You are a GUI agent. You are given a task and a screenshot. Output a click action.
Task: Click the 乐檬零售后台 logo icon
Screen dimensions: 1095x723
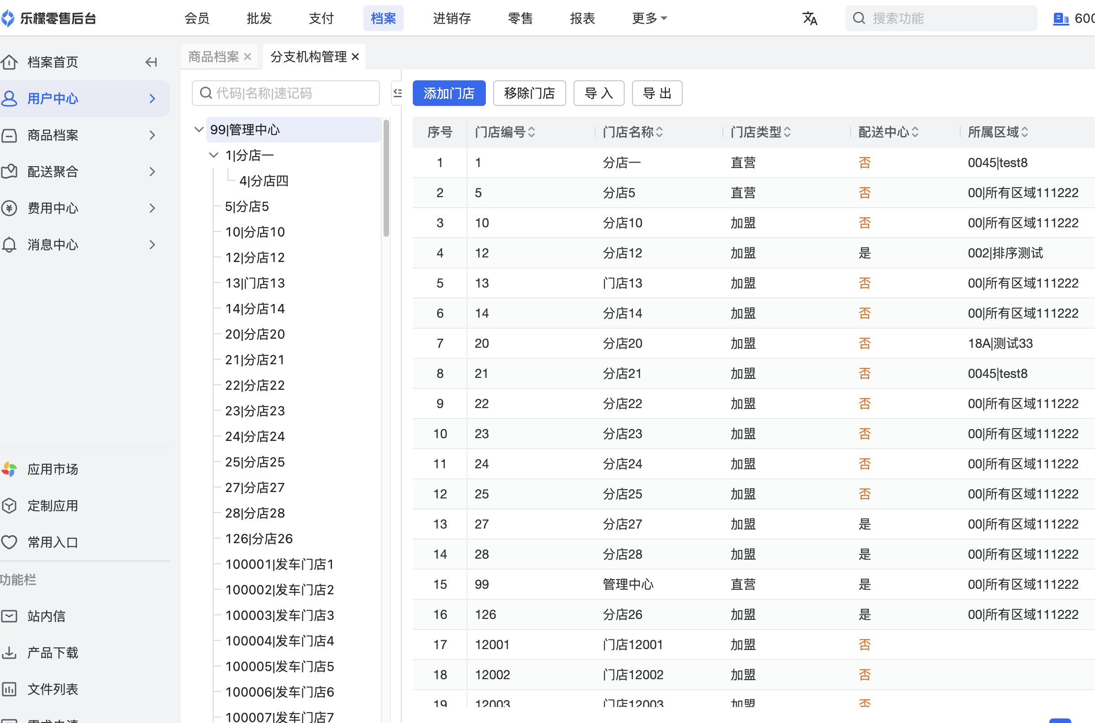click(8, 18)
